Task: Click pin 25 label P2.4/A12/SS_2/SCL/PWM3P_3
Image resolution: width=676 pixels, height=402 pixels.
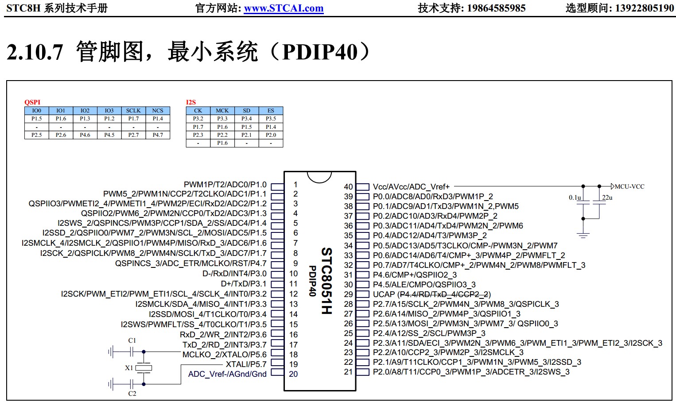Action: tap(429, 333)
